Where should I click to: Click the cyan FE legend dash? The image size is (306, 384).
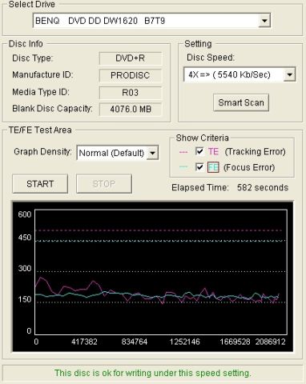coord(183,167)
